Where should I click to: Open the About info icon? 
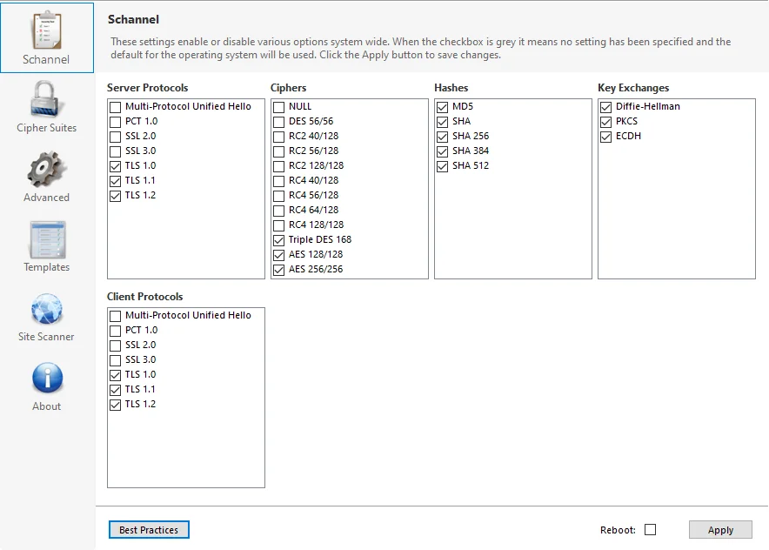(x=48, y=379)
